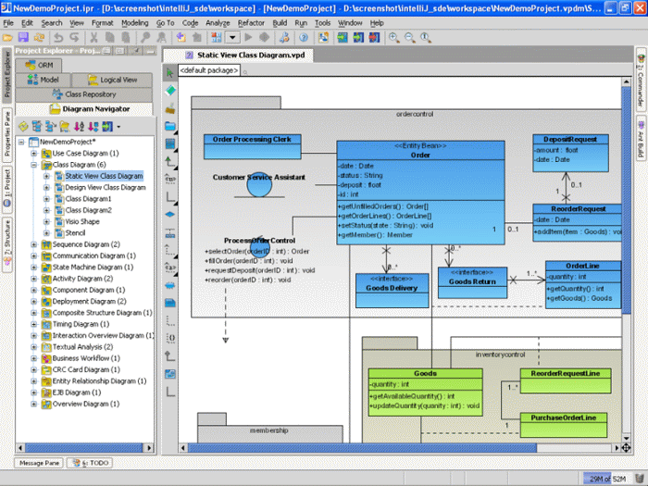648x486 pixels.
Task: Click the memory indicator 29M of 52M
Action: 606,479
